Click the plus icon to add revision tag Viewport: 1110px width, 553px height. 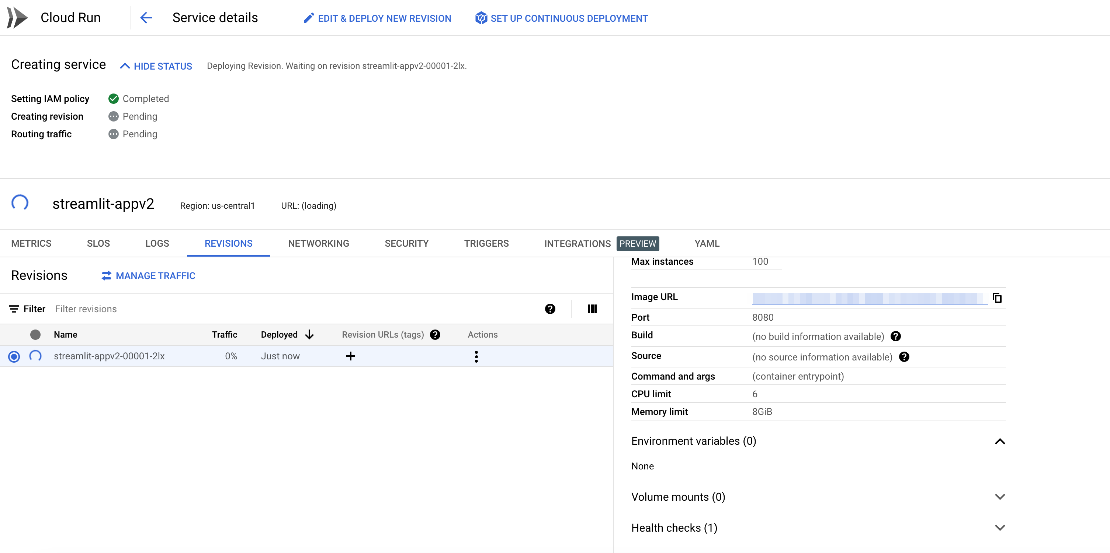click(x=350, y=356)
